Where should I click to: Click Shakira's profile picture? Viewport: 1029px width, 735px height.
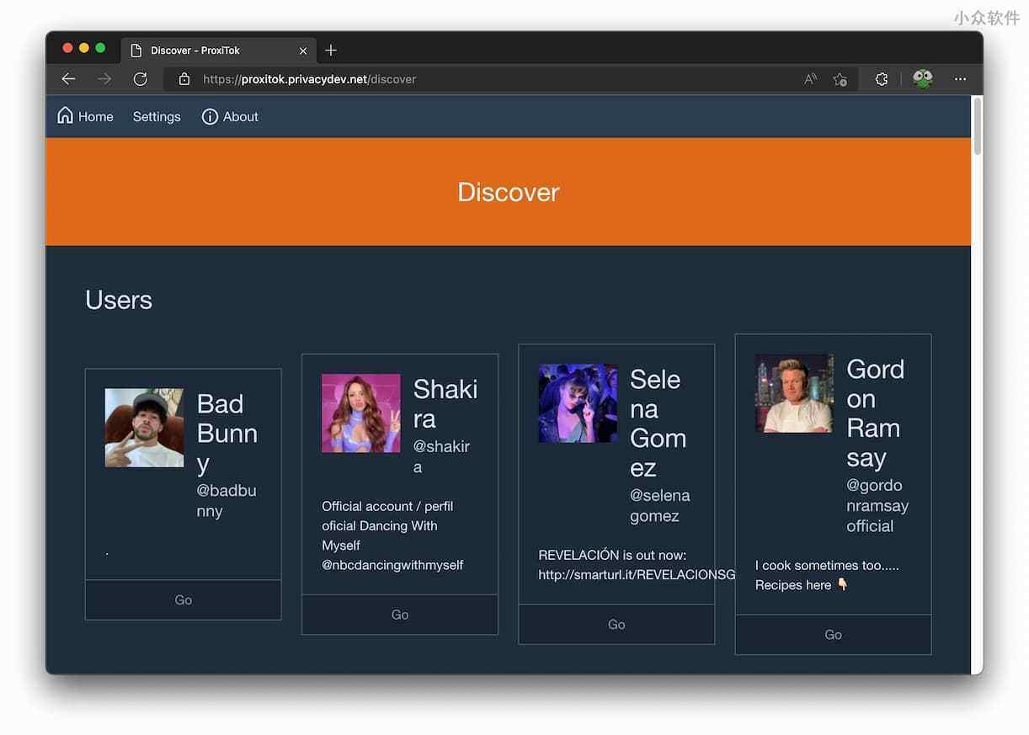pyautogui.click(x=361, y=413)
